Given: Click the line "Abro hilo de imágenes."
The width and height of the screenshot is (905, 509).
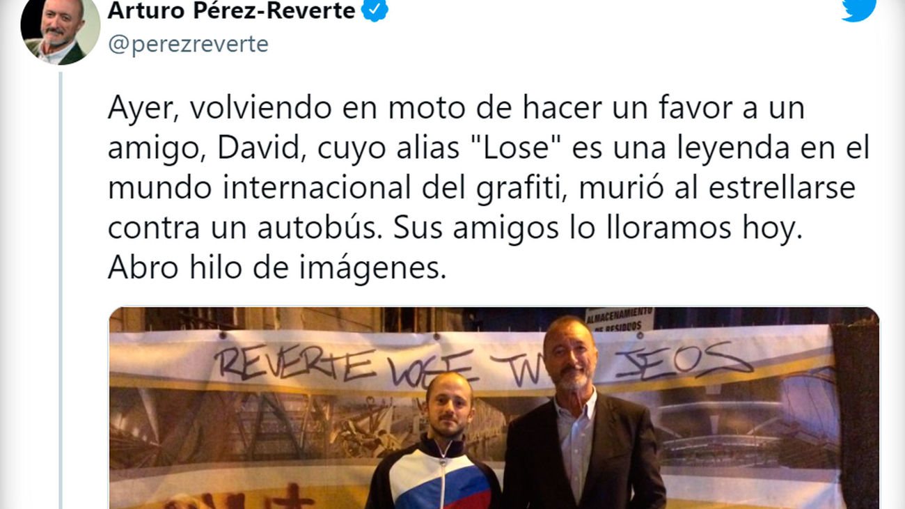Looking at the screenshot, I should click(x=277, y=269).
